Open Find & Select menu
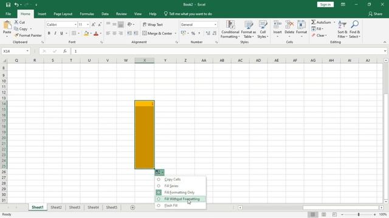389x218 pixels. click(354, 30)
